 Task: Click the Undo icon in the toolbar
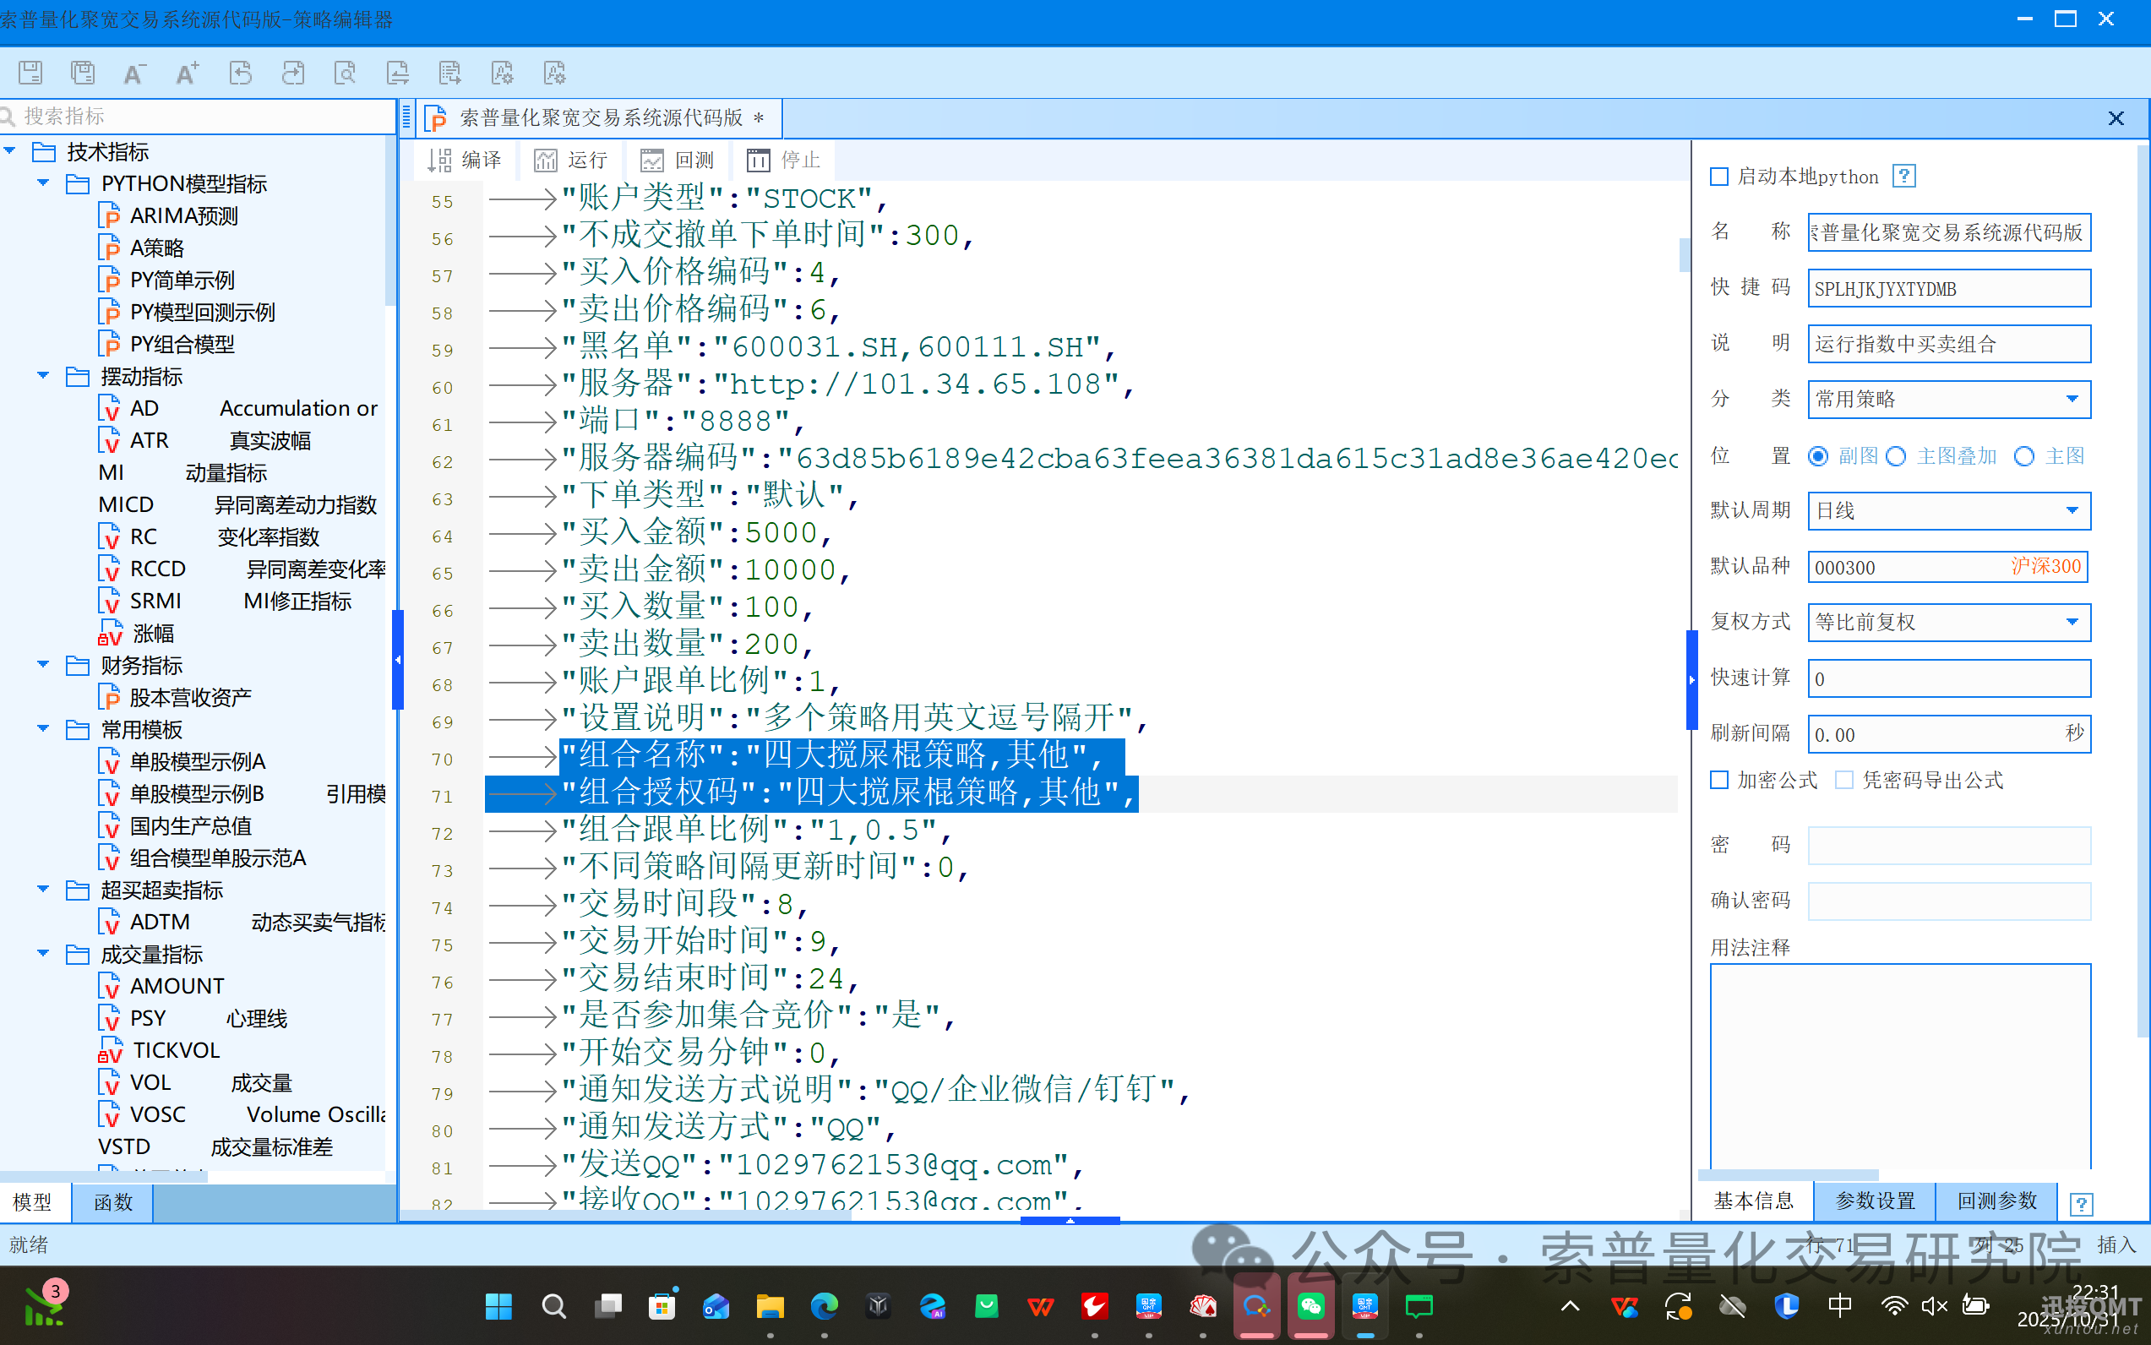[x=240, y=72]
